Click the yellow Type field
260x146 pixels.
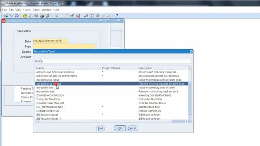pos(64,46)
